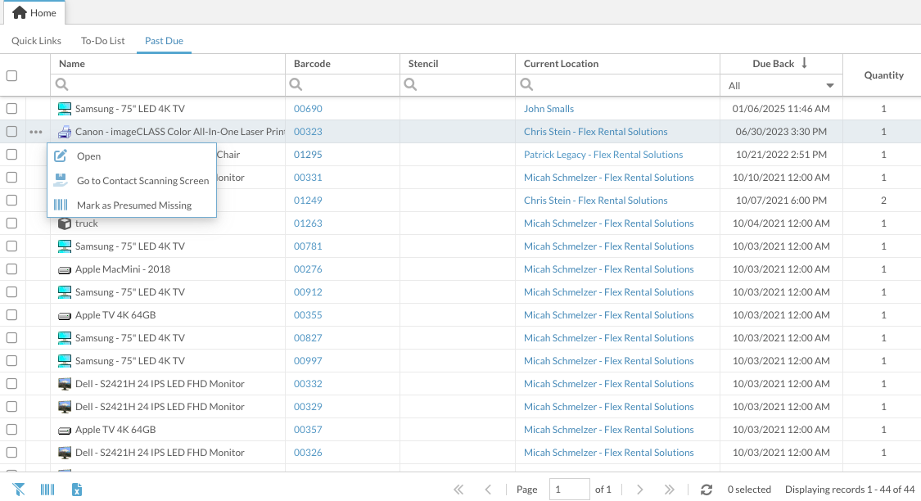The width and height of the screenshot is (921, 501).
Task: Click the page number input field
Action: click(x=569, y=490)
